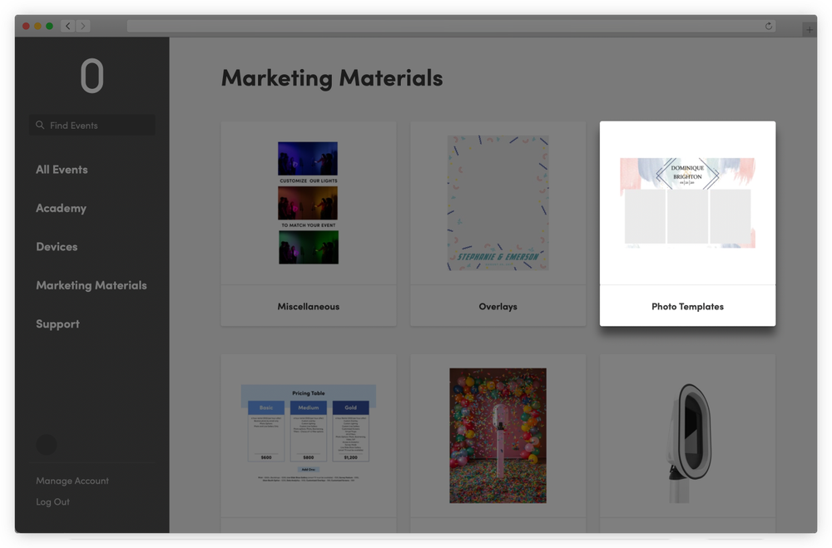This screenshot has height=548, width=832.
Task: Click the Stephanie & Emerson overlay thumbnail
Action: click(x=498, y=203)
